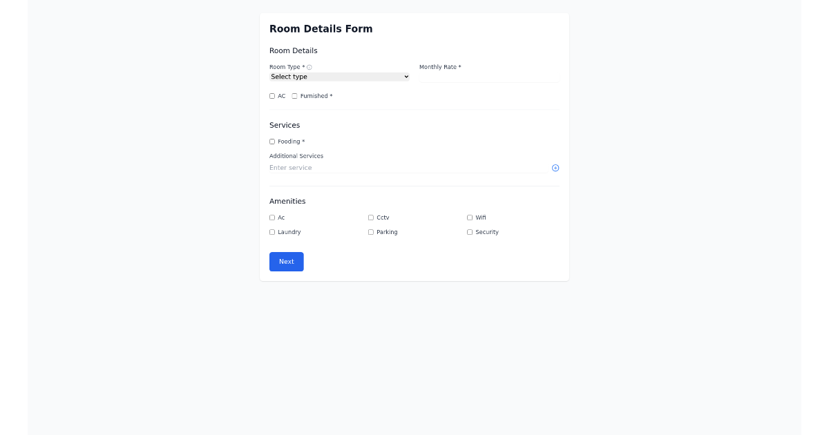Toggle the Parking amenity checkbox
The width and height of the screenshot is (829, 435).
coord(370,232)
